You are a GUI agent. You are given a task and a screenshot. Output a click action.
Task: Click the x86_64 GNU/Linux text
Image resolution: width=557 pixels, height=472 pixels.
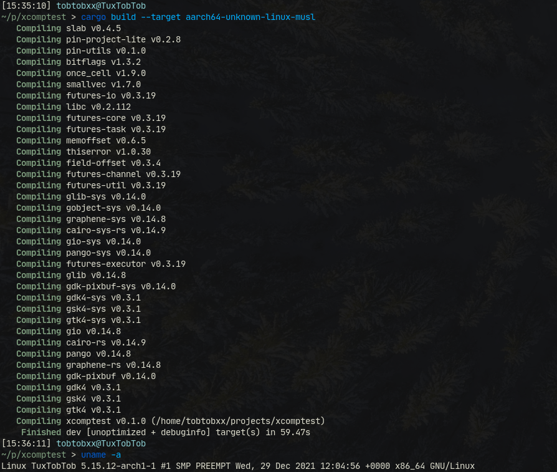click(x=435, y=466)
